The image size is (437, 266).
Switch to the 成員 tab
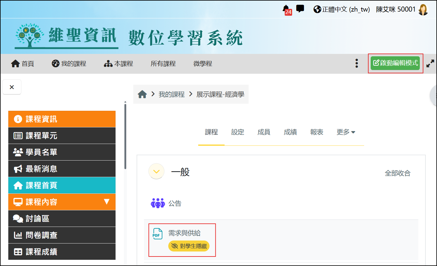(264, 132)
